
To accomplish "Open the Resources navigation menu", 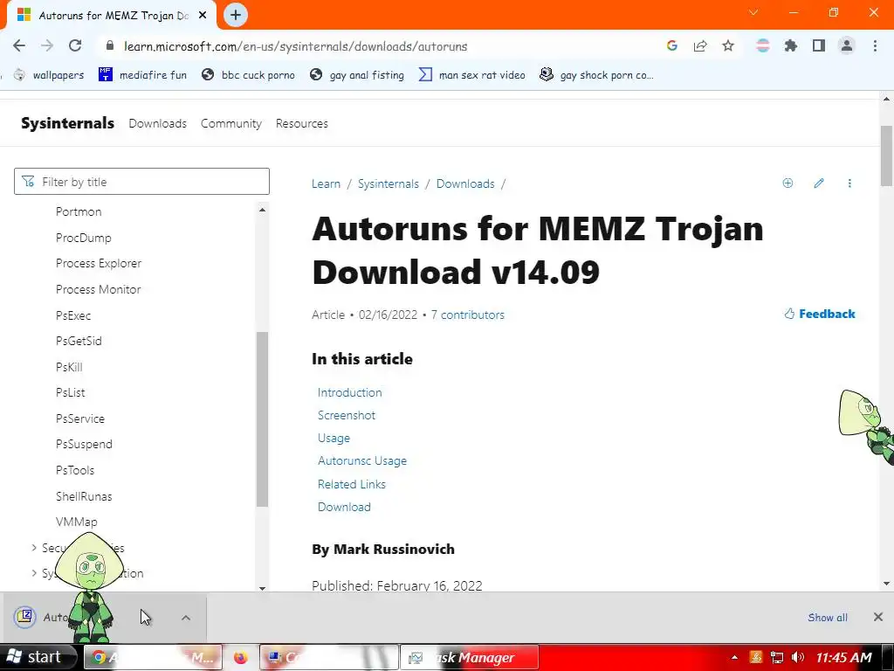I will (x=302, y=123).
